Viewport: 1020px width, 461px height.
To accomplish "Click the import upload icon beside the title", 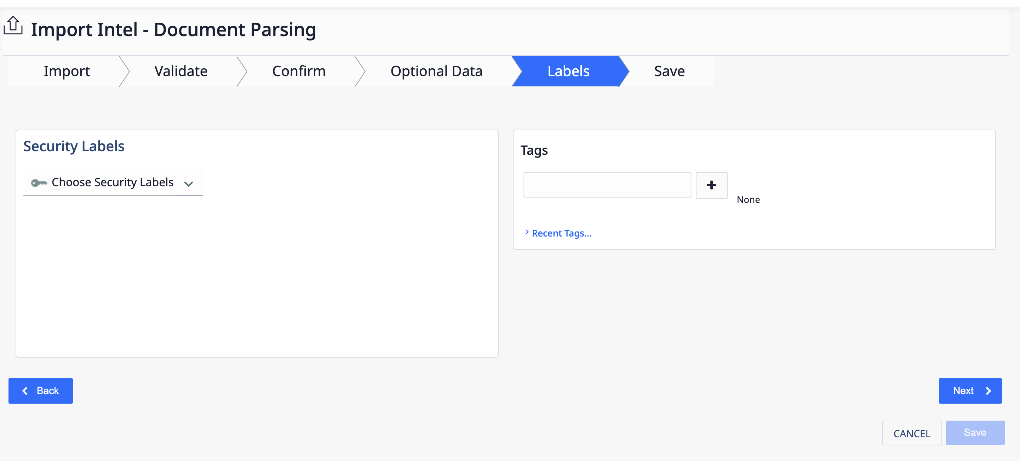I will 13,26.
